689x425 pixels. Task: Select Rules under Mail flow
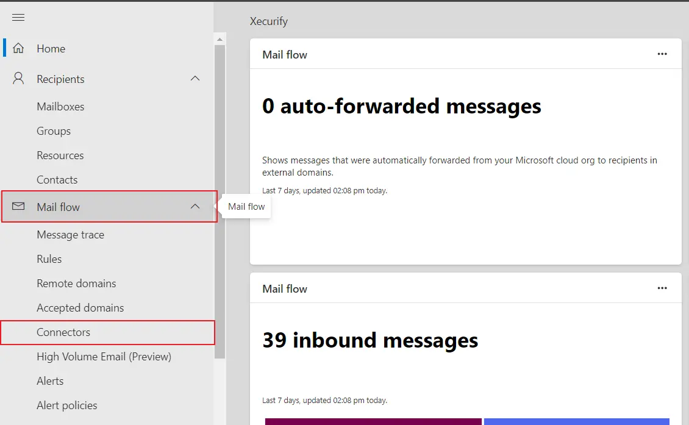pyautogui.click(x=49, y=259)
